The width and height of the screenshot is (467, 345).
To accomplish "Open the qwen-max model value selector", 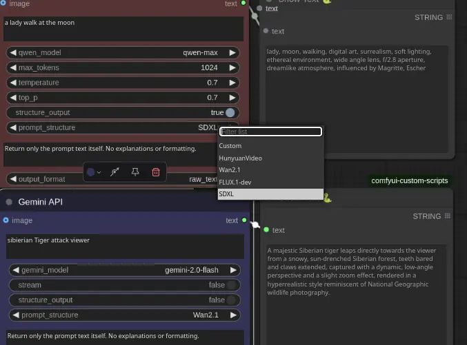I will (200, 52).
